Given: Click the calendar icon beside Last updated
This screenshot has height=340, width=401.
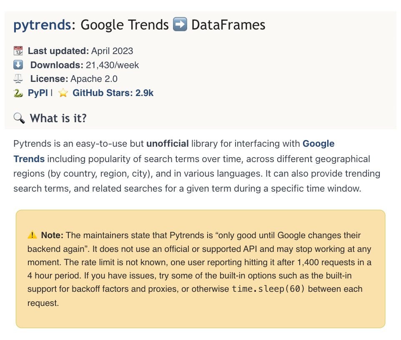Looking at the screenshot, I should (18, 51).
